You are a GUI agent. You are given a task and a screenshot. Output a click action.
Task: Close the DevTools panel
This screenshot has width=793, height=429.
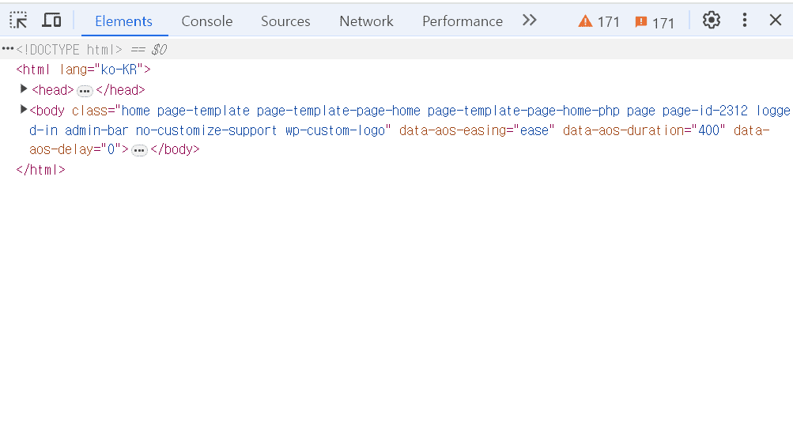pos(776,21)
